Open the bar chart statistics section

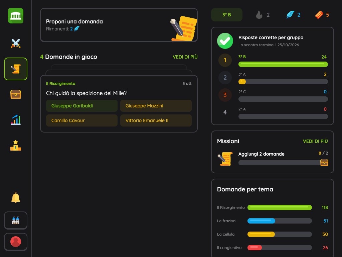[x=16, y=120]
